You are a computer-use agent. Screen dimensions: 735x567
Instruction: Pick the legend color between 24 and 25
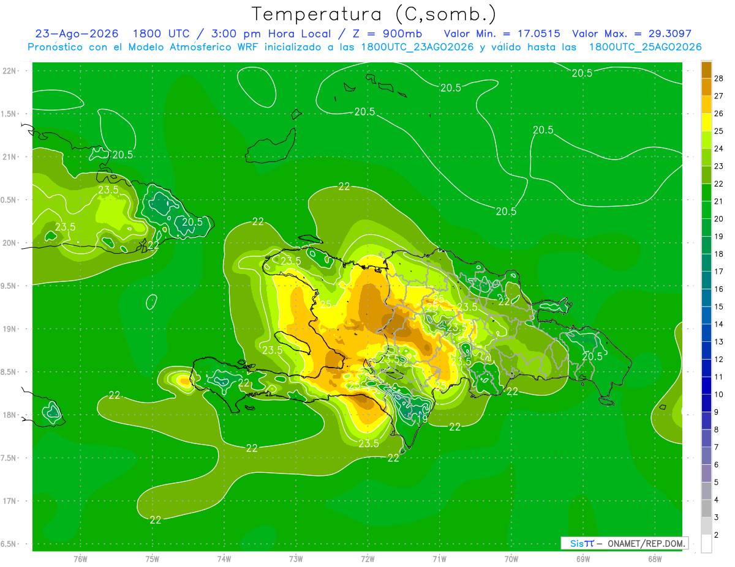pos(706,139)
